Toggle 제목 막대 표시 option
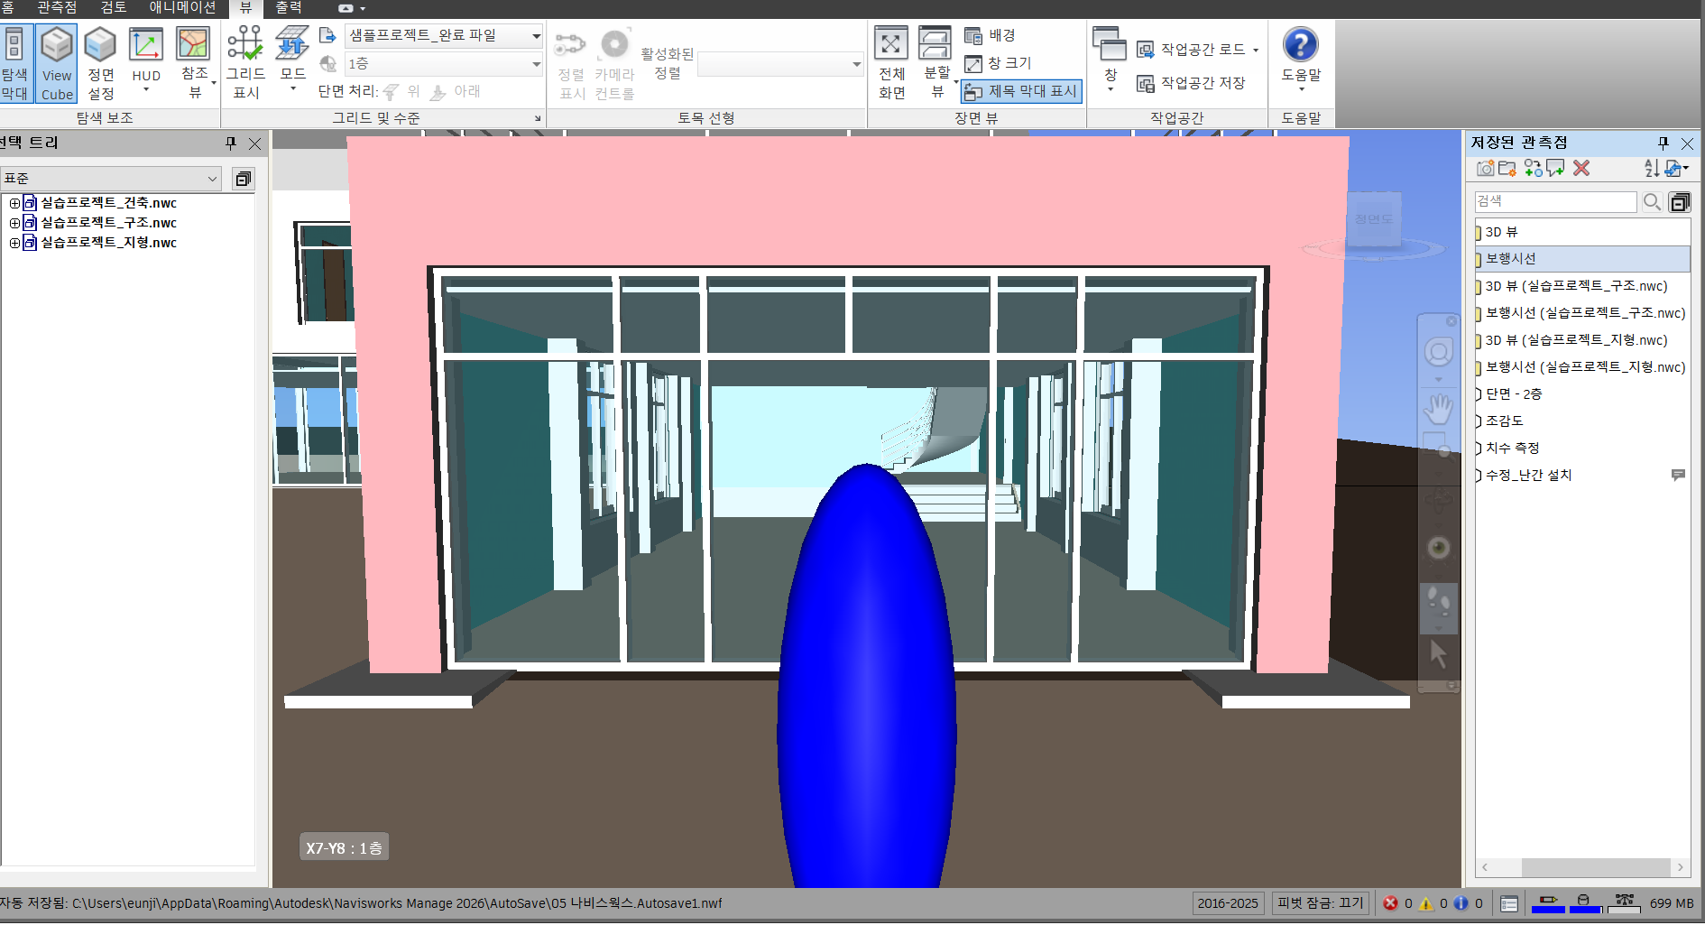 pyautogui.click(x=1021, y=91)
